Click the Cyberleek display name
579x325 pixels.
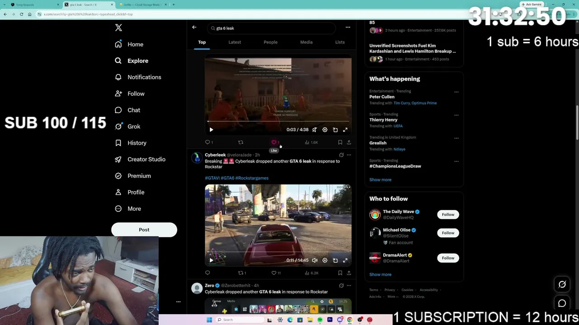[215, 155]
